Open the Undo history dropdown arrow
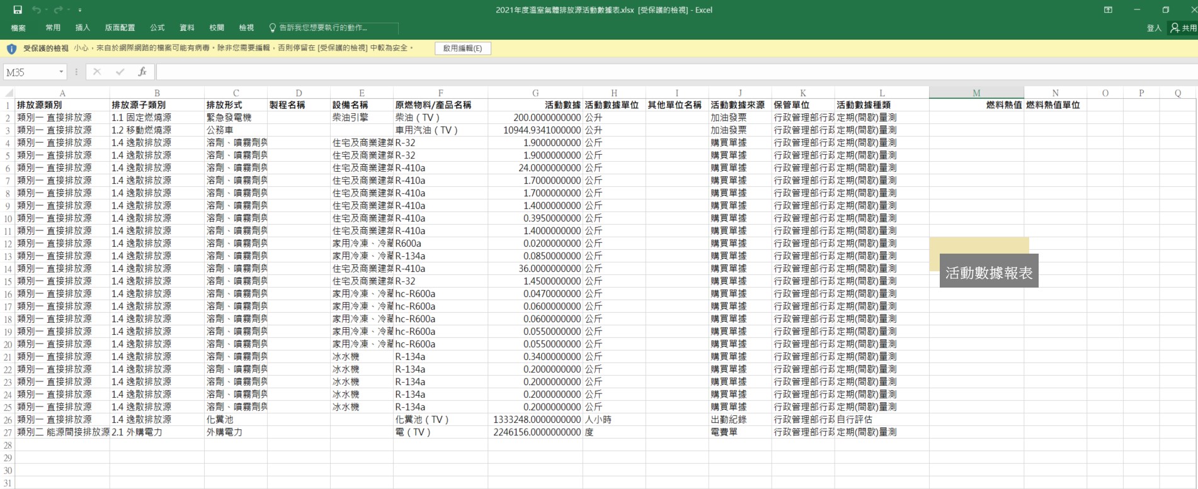The width and height of the screenshot is (1198, 489). click(x=47, y=11)
